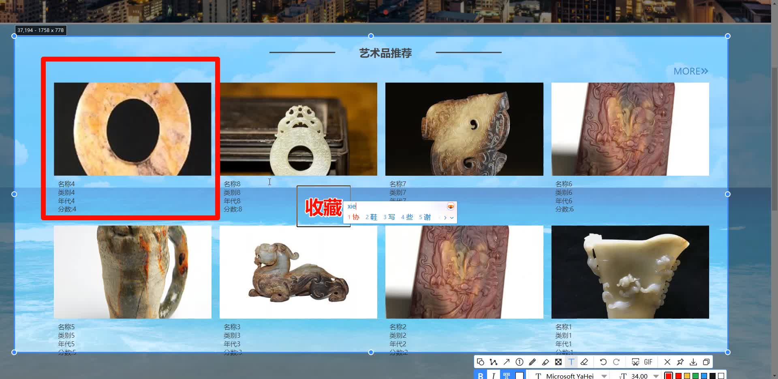This screenshot has height=379, width=778.
Task: Cancel the screenshot with X
Action: [x=667, y=362]
